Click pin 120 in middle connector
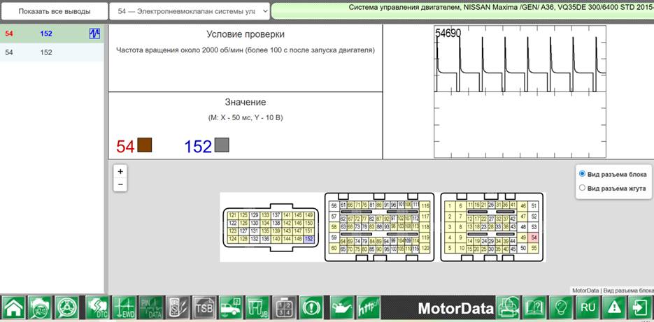This screenshot has width=654, height=322. click(425, 249)
